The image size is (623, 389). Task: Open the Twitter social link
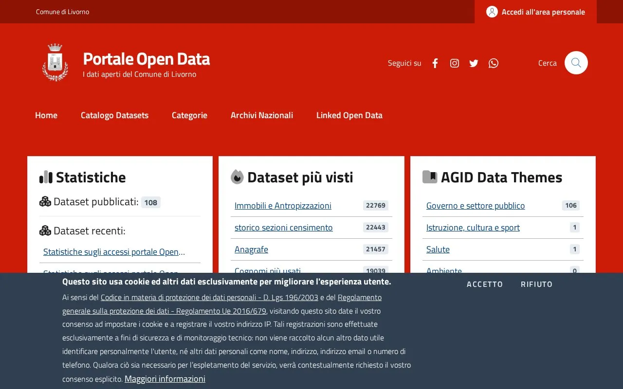pos(474,63)
